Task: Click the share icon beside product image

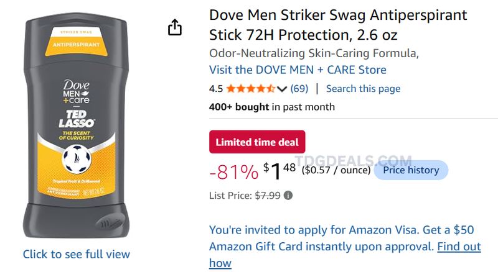Action: click(175, 27)
